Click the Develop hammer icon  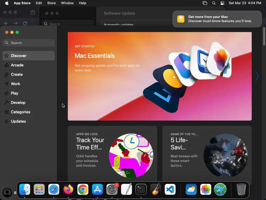tap(6, 102)
